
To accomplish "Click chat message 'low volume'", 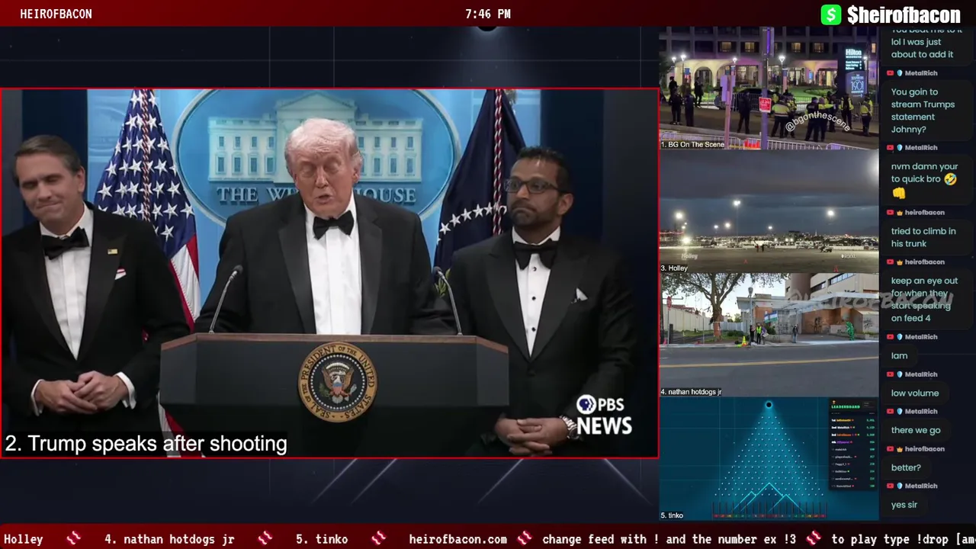I will [x=915, y=393].
